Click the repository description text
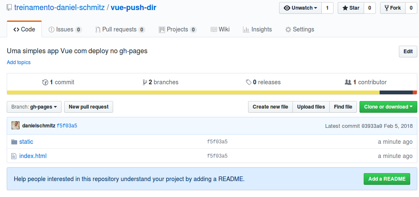 point(77,51)
